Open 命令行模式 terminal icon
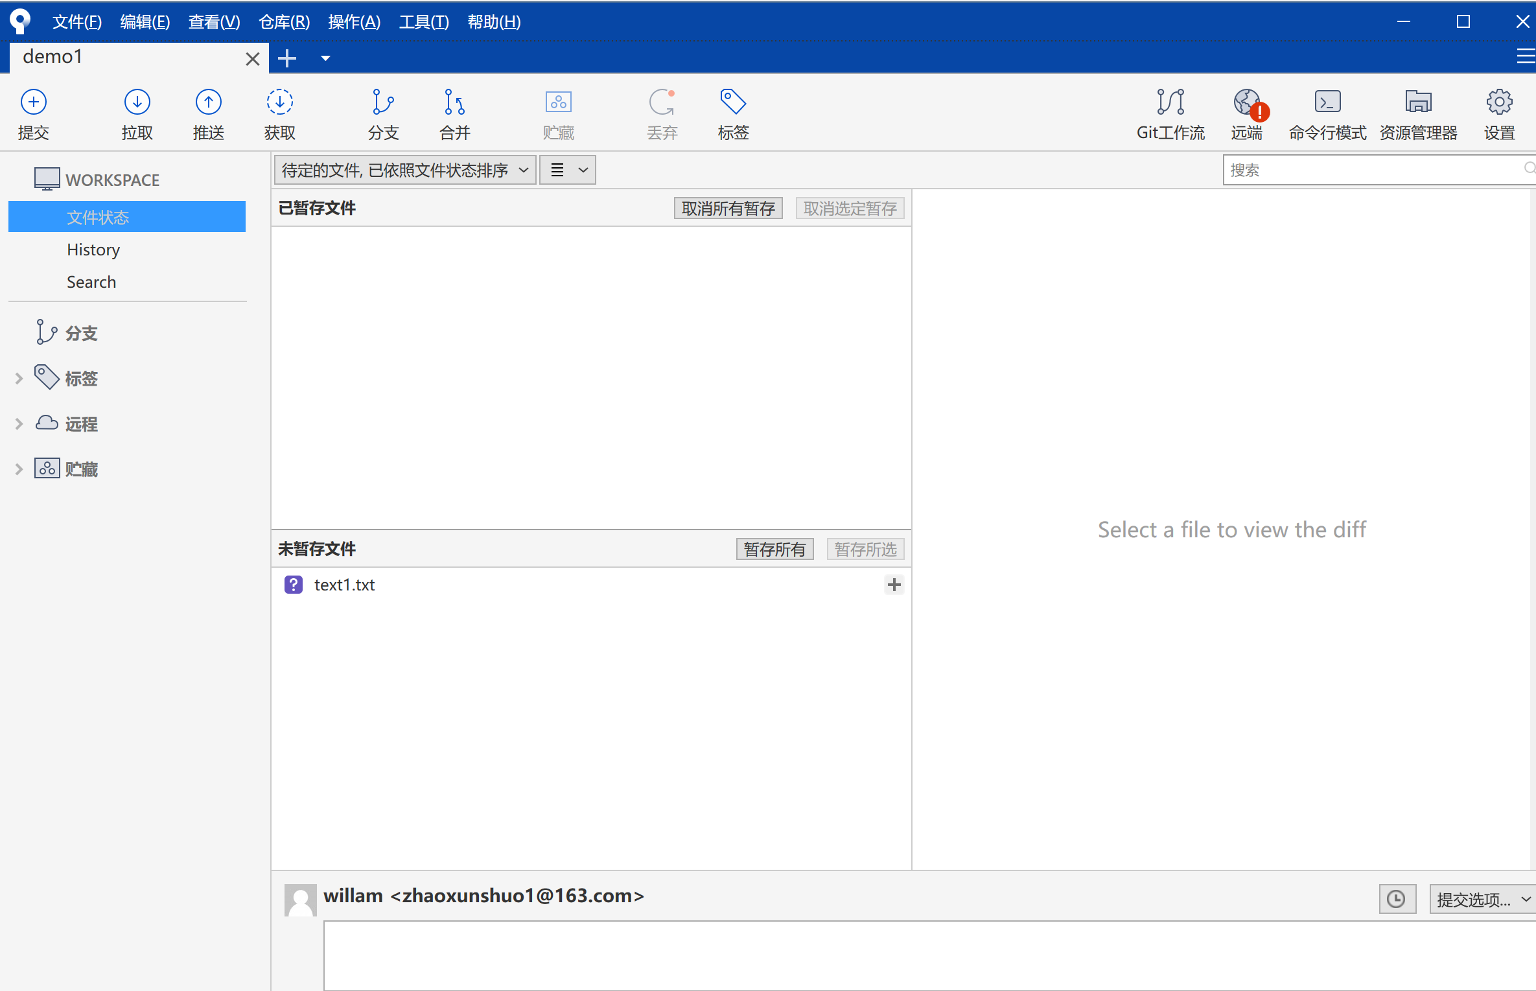 (x=1327, y=103)
